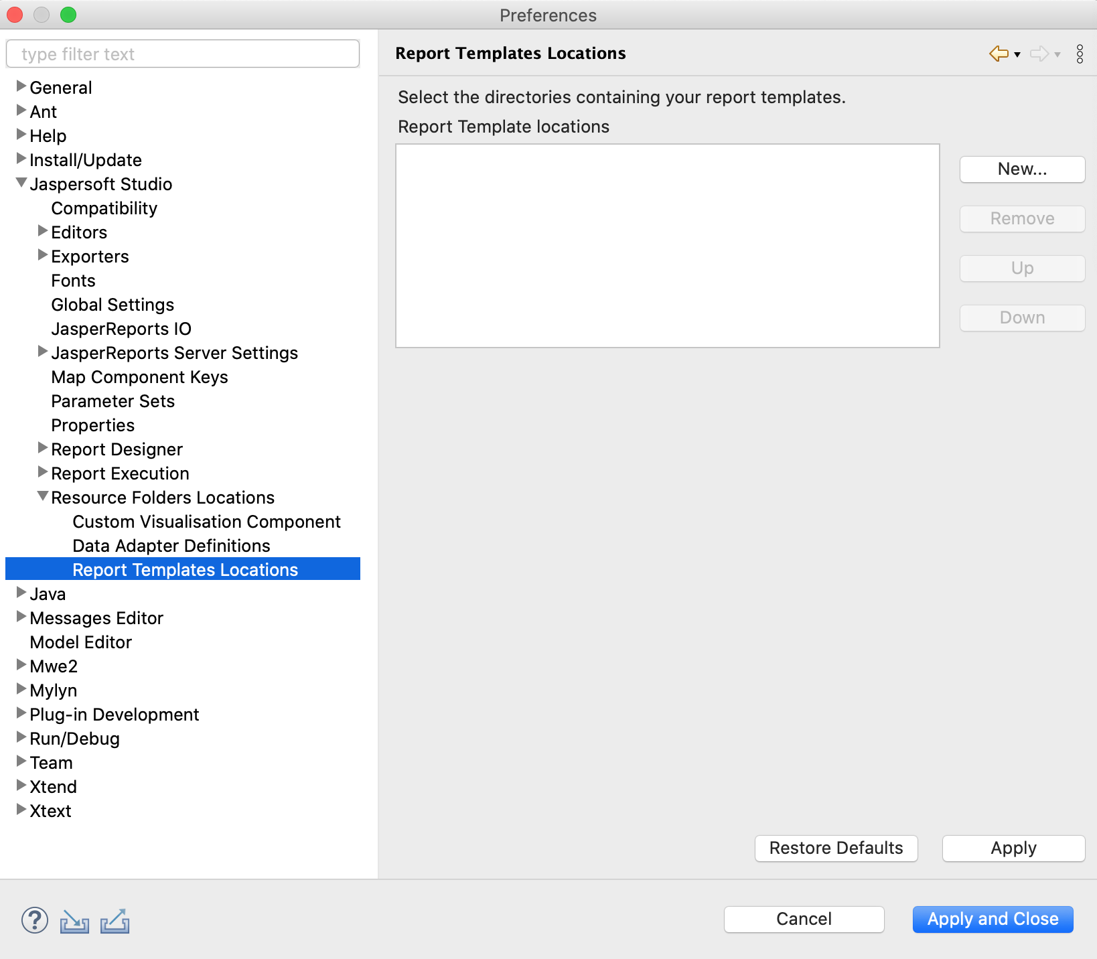Select Jaspersoft Studio label in tree
Image resolution: width=1097 pixels, height=959 pixels.
pos(100,184)
